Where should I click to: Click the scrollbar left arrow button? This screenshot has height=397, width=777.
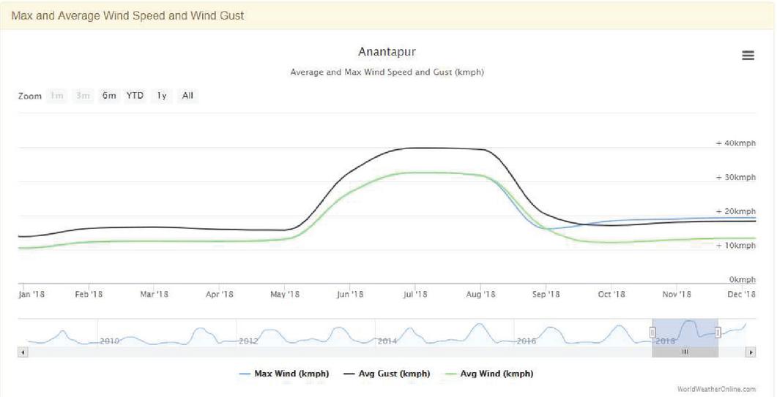pos(23,352)
